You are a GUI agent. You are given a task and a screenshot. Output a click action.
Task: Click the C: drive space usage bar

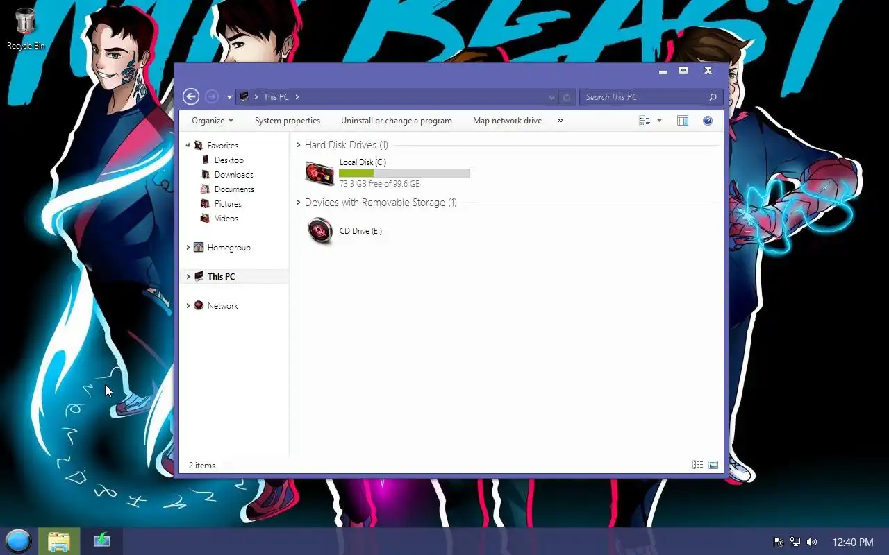point(404,173)
